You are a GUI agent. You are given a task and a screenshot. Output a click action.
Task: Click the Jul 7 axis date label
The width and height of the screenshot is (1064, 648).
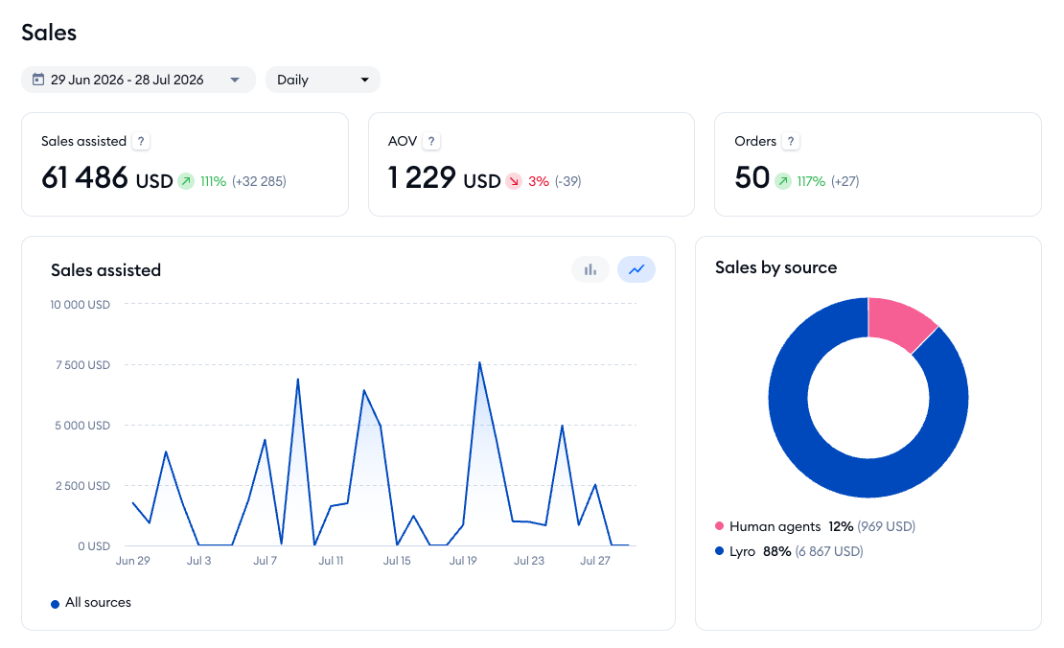coord(266,561)
